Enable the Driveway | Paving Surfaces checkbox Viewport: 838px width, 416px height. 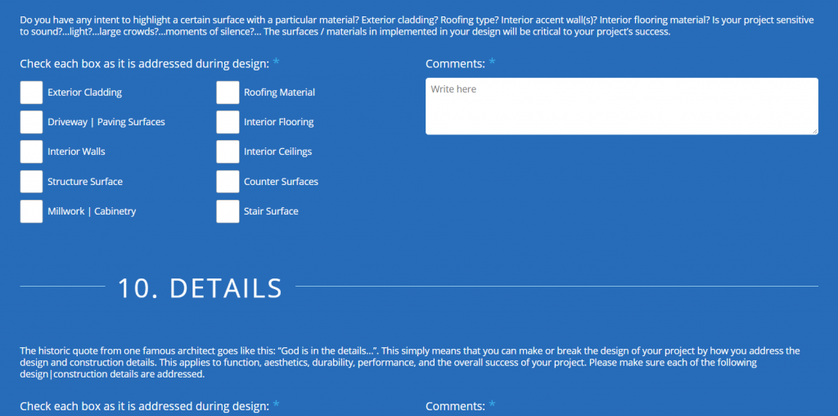click(31, 122)
